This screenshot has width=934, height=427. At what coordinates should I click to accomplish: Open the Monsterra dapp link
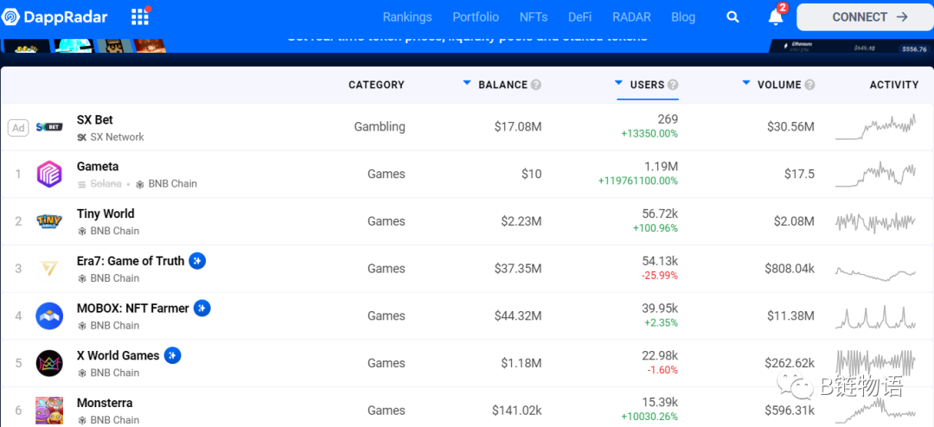pos(105,403)
